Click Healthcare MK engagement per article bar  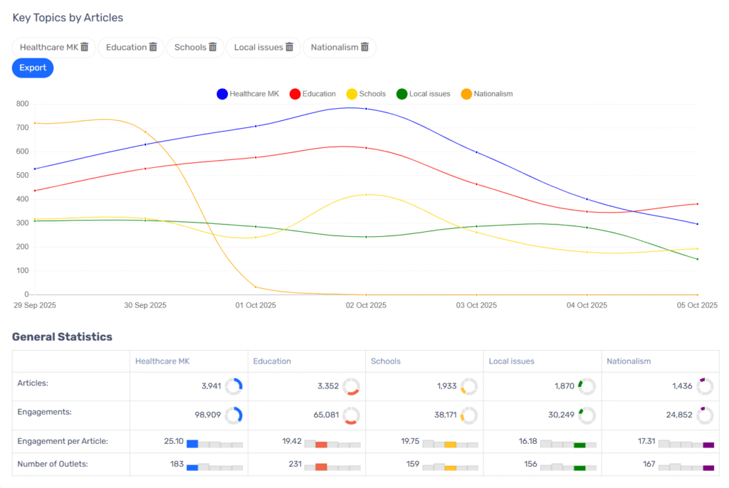192,444
